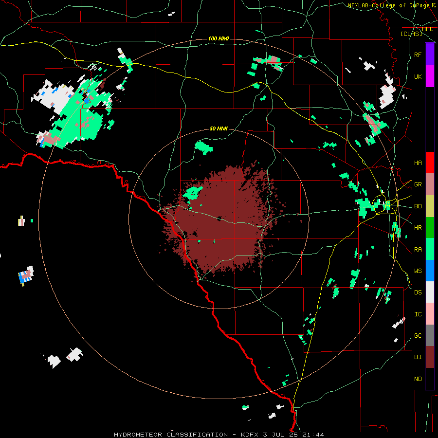Click the 100 NMI range ring label
The image size is (438, 438).
pyautogui.click(x=219, y=38)
